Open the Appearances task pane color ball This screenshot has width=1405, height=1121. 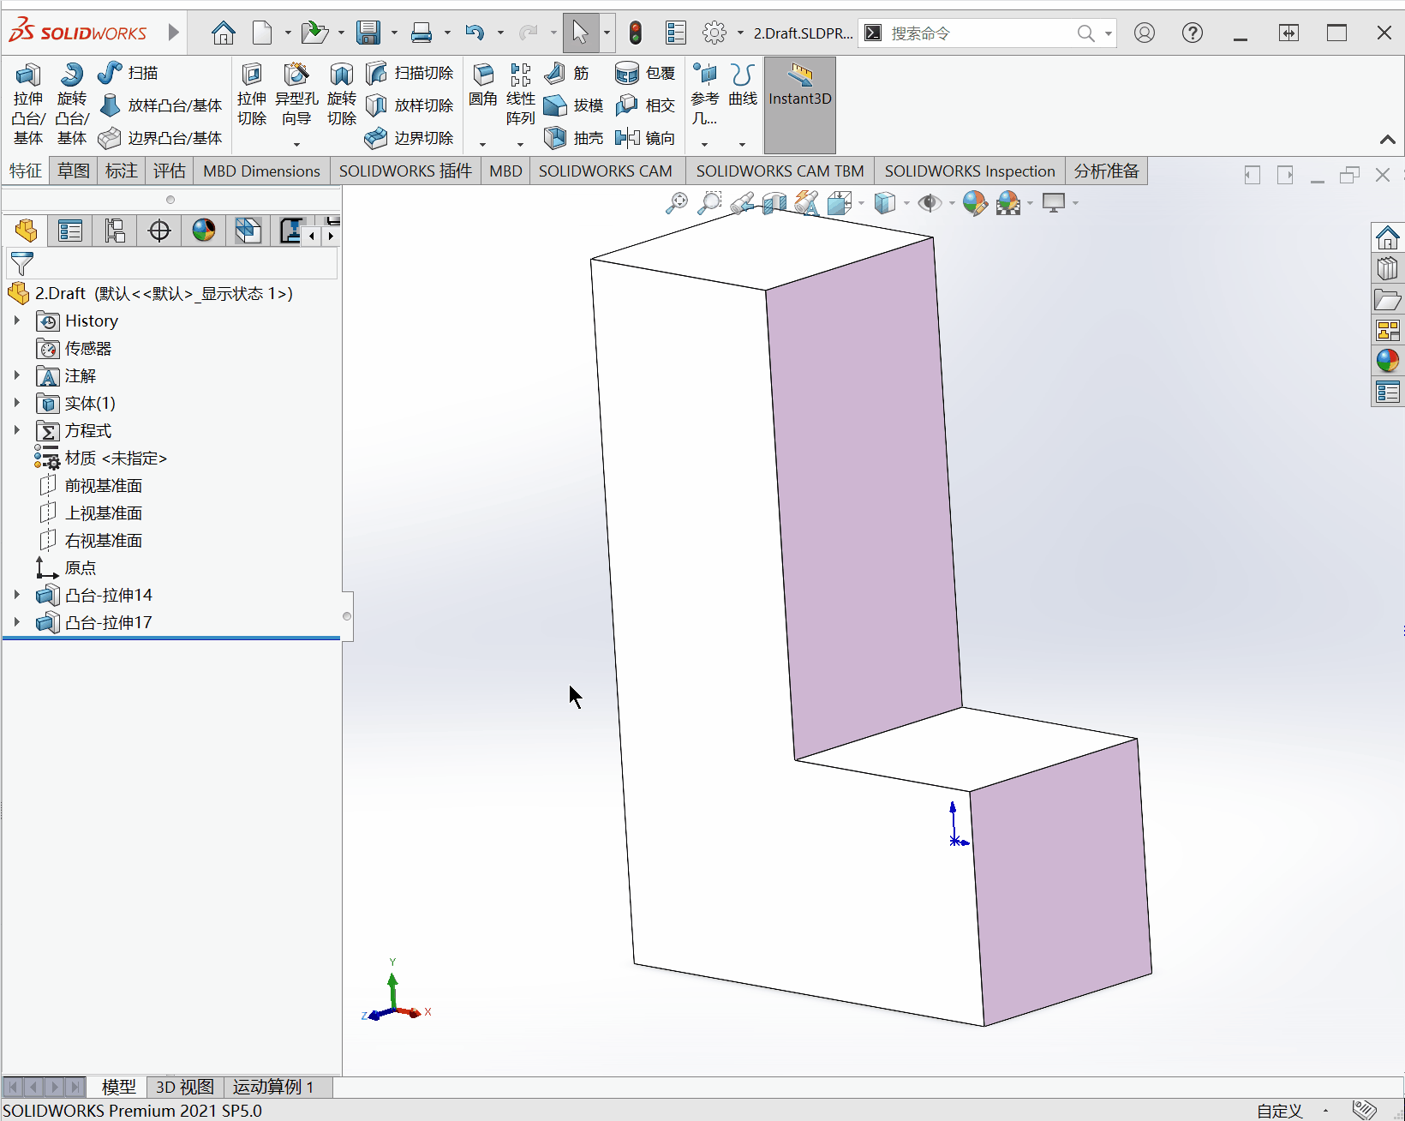(x=1388, y=361)
